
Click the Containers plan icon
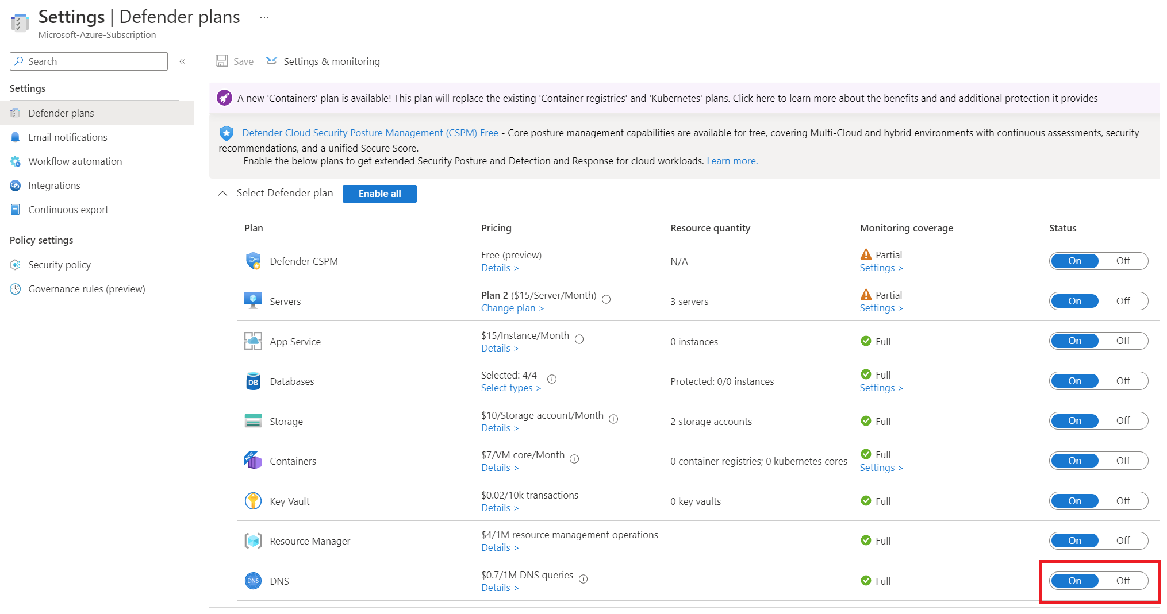click(x=253, y=460)
